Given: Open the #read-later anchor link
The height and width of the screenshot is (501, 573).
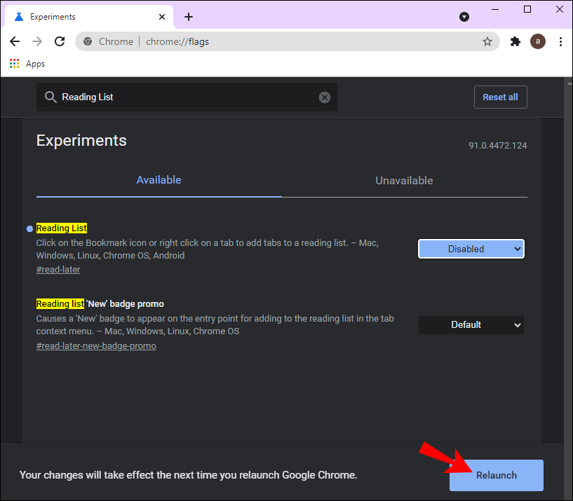Looking at the screenshot, I should 58,270.
